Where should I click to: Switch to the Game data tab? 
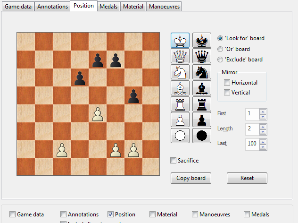coord(18,7)
